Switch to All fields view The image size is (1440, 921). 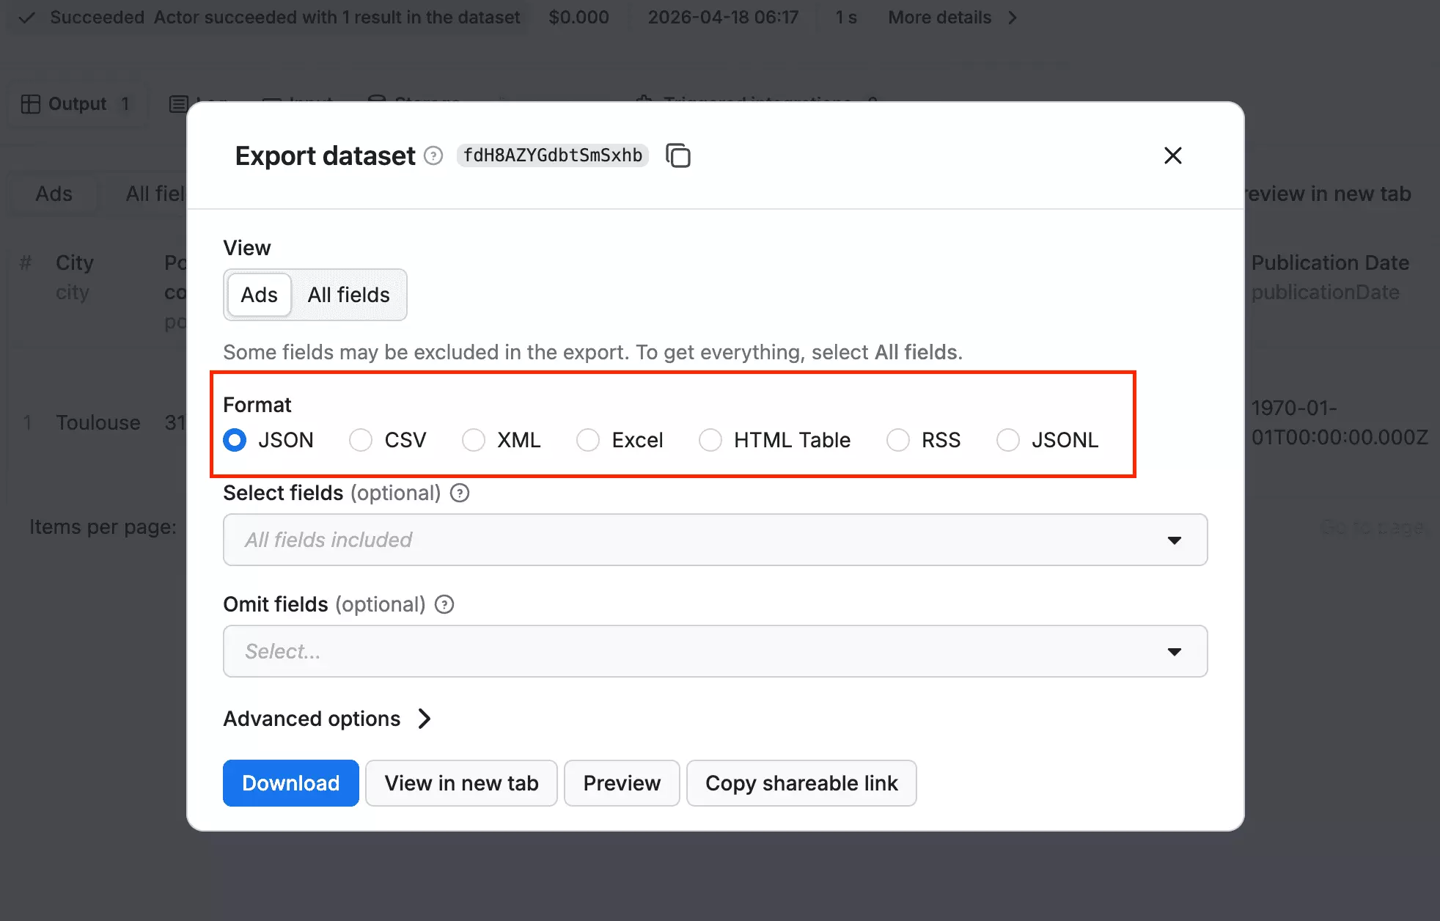click(x=348, y=295)
